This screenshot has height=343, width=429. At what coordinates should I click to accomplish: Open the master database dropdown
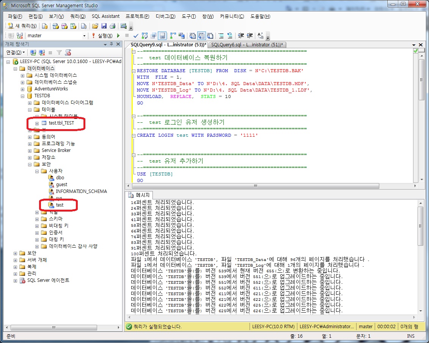click(84, 36)
